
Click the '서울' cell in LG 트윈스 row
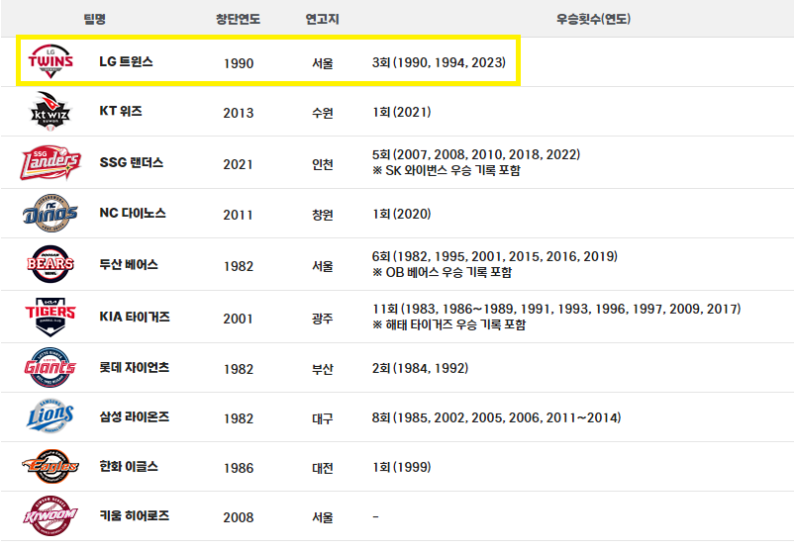coord(322,63)
